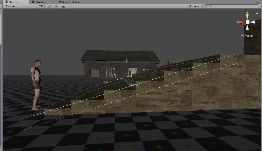Toggle scene audio speaker icon
This screenshot has width=262, height=151.
[x=56, y=6]
